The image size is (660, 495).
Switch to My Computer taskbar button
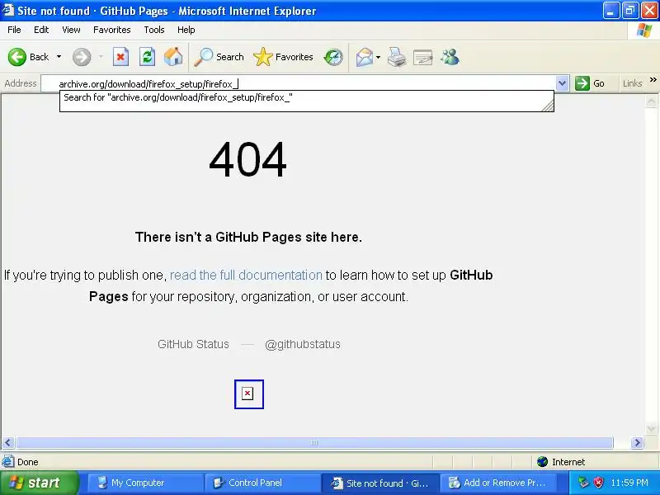(145, 483)
